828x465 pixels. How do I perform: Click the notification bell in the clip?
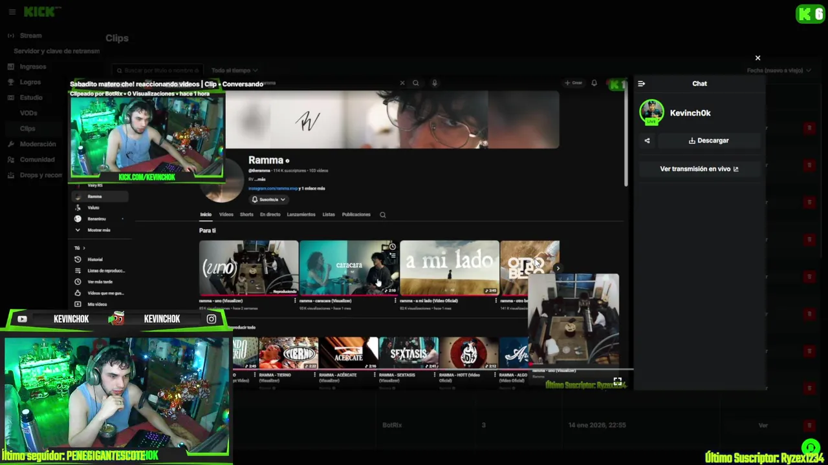(594, 83)
